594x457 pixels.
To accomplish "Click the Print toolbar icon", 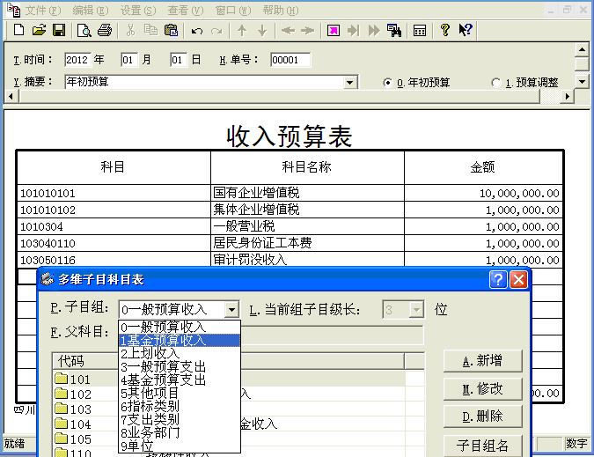I will click(105, 30).
